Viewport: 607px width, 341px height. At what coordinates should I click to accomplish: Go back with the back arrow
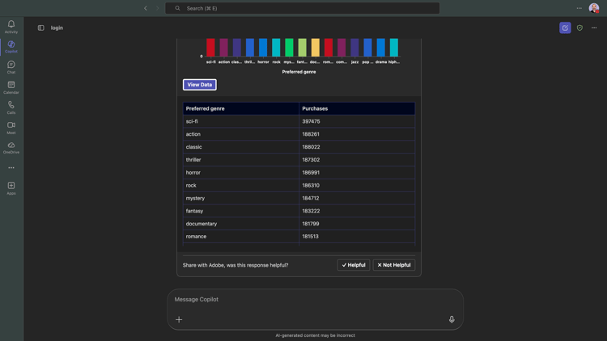point(146,8)
